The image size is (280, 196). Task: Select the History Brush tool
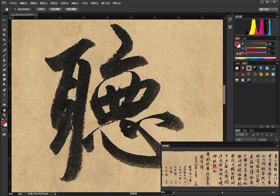4,65
